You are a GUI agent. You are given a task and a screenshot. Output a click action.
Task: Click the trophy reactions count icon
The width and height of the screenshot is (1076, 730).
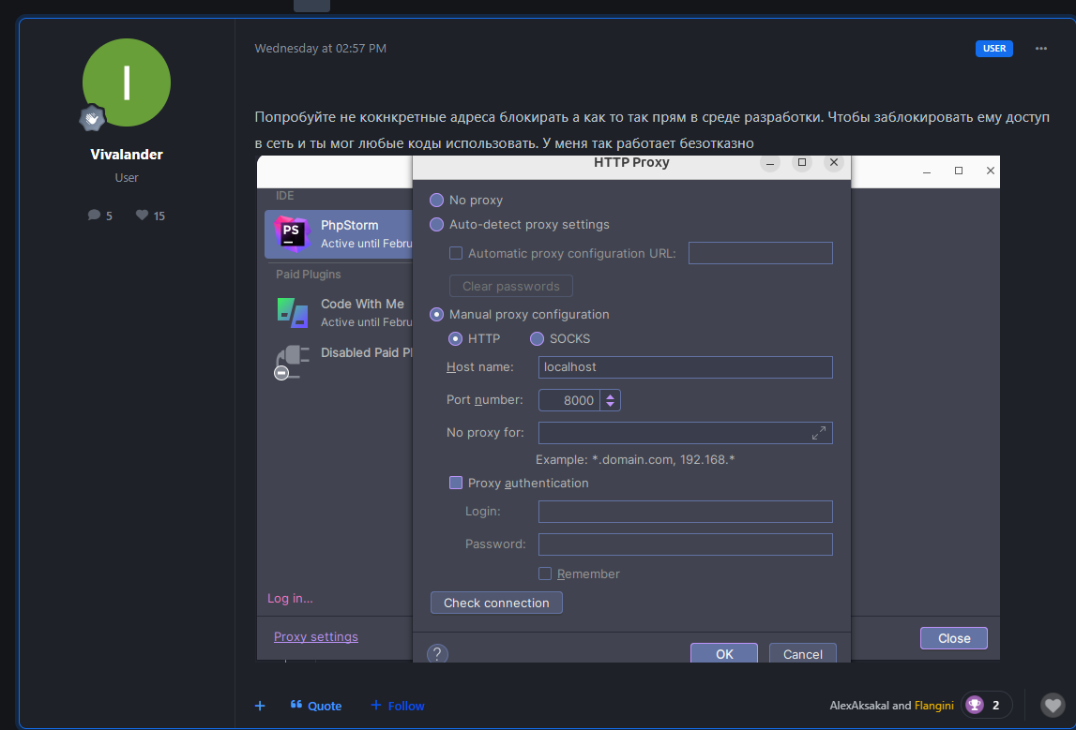coord(975,705)
